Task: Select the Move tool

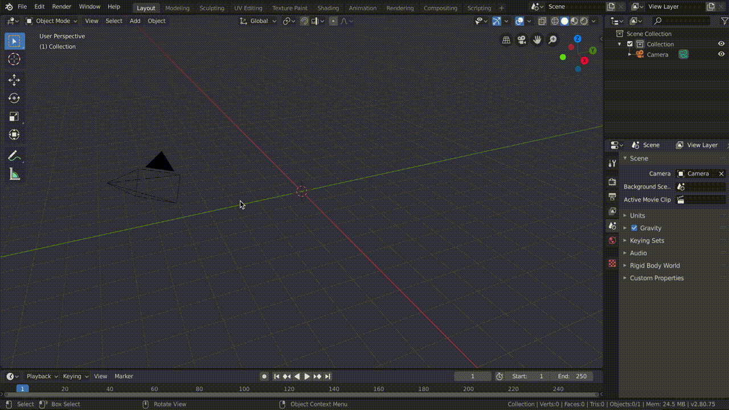Action: click(x=14, y=80)
